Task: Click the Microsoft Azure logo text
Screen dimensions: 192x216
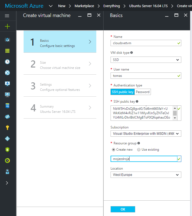Action: (x=24, y=6)
